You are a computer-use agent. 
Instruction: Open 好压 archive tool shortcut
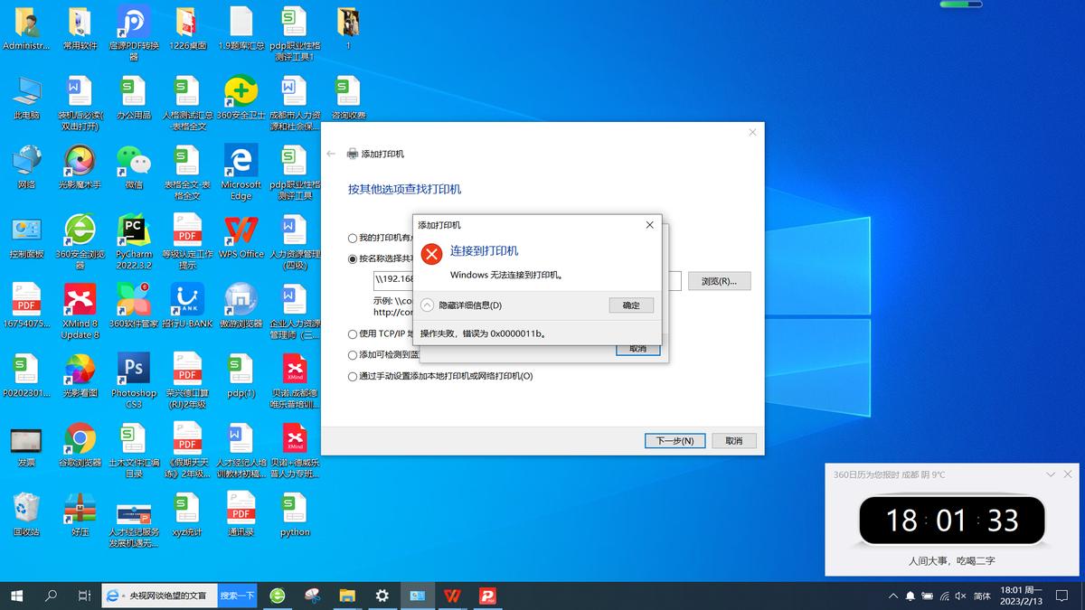pyautogui.click(x=80, y=514)
